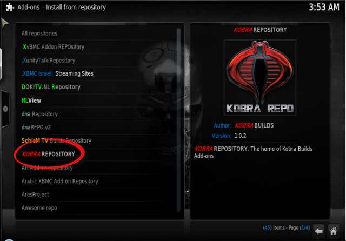The image size is (346, 241).
Task: Click the repository list vertical scrollbar
Action: [179, 120]
